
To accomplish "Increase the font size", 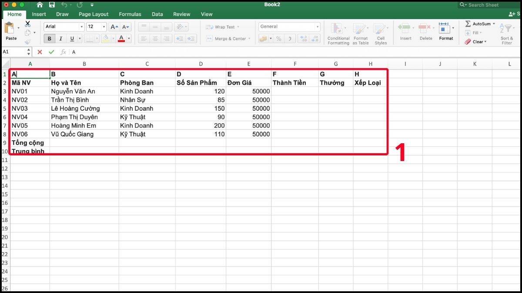I will click(114, 26).
